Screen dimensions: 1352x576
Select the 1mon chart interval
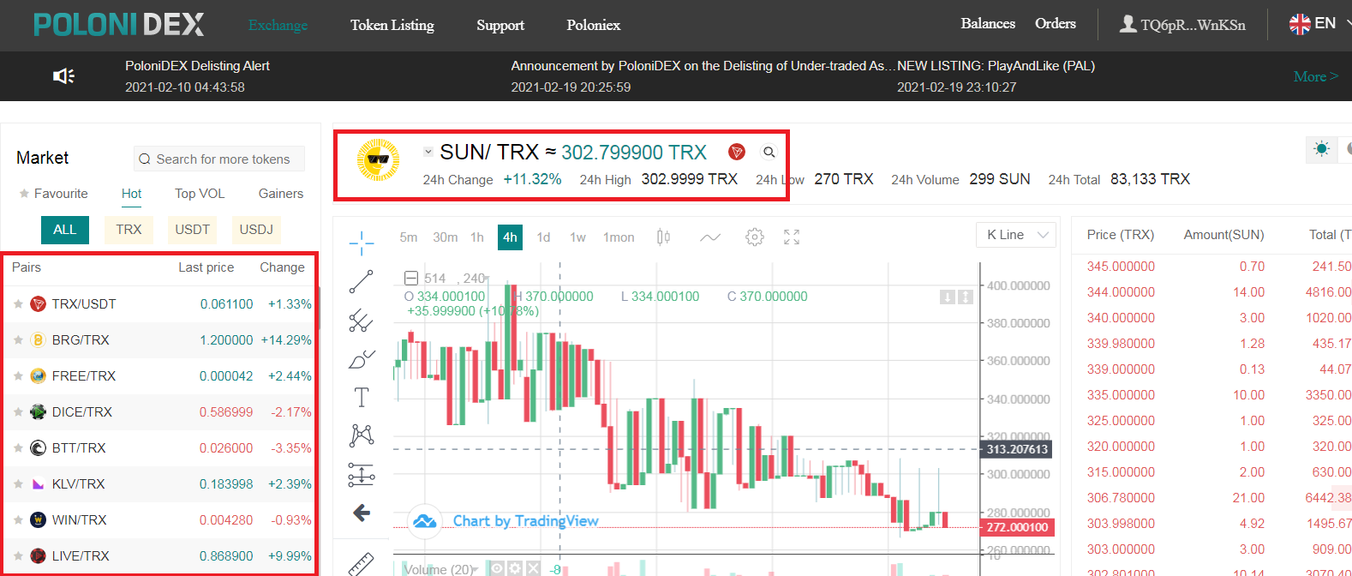click(619, 237)
